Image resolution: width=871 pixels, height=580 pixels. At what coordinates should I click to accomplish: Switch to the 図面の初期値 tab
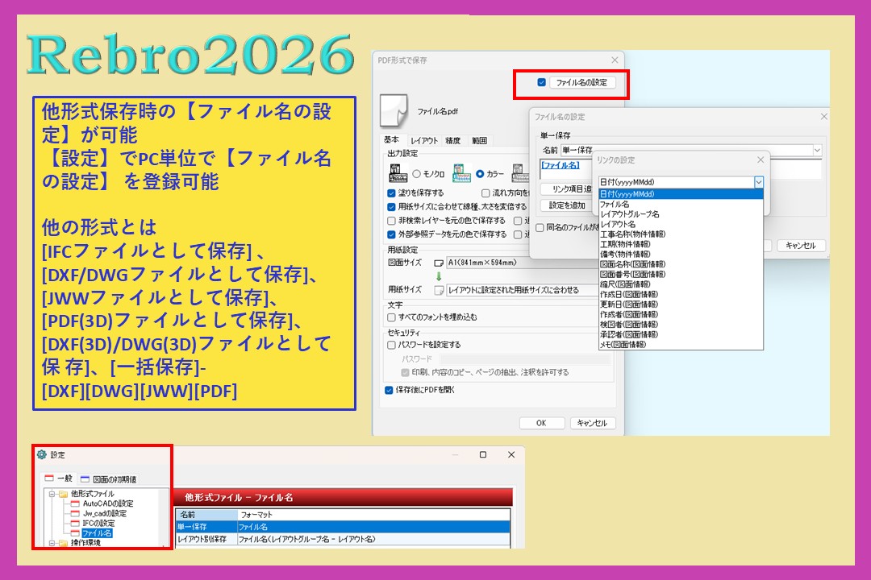click(x=109, y=479)
